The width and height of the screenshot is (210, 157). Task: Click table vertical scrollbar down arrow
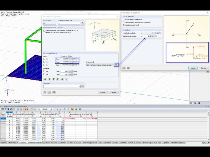tap(209, 140)
